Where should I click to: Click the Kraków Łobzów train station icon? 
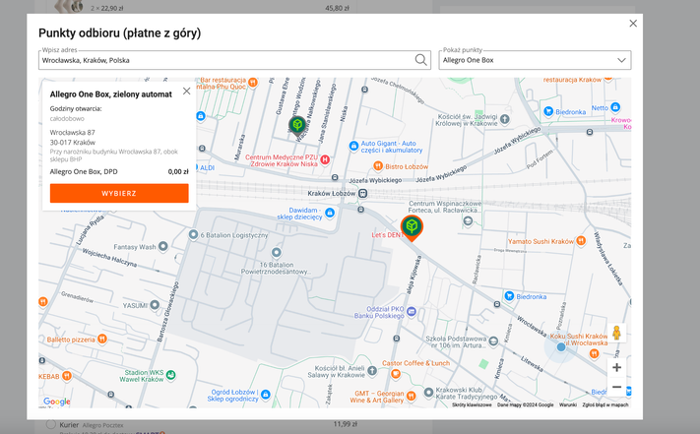tap(363, 193)
